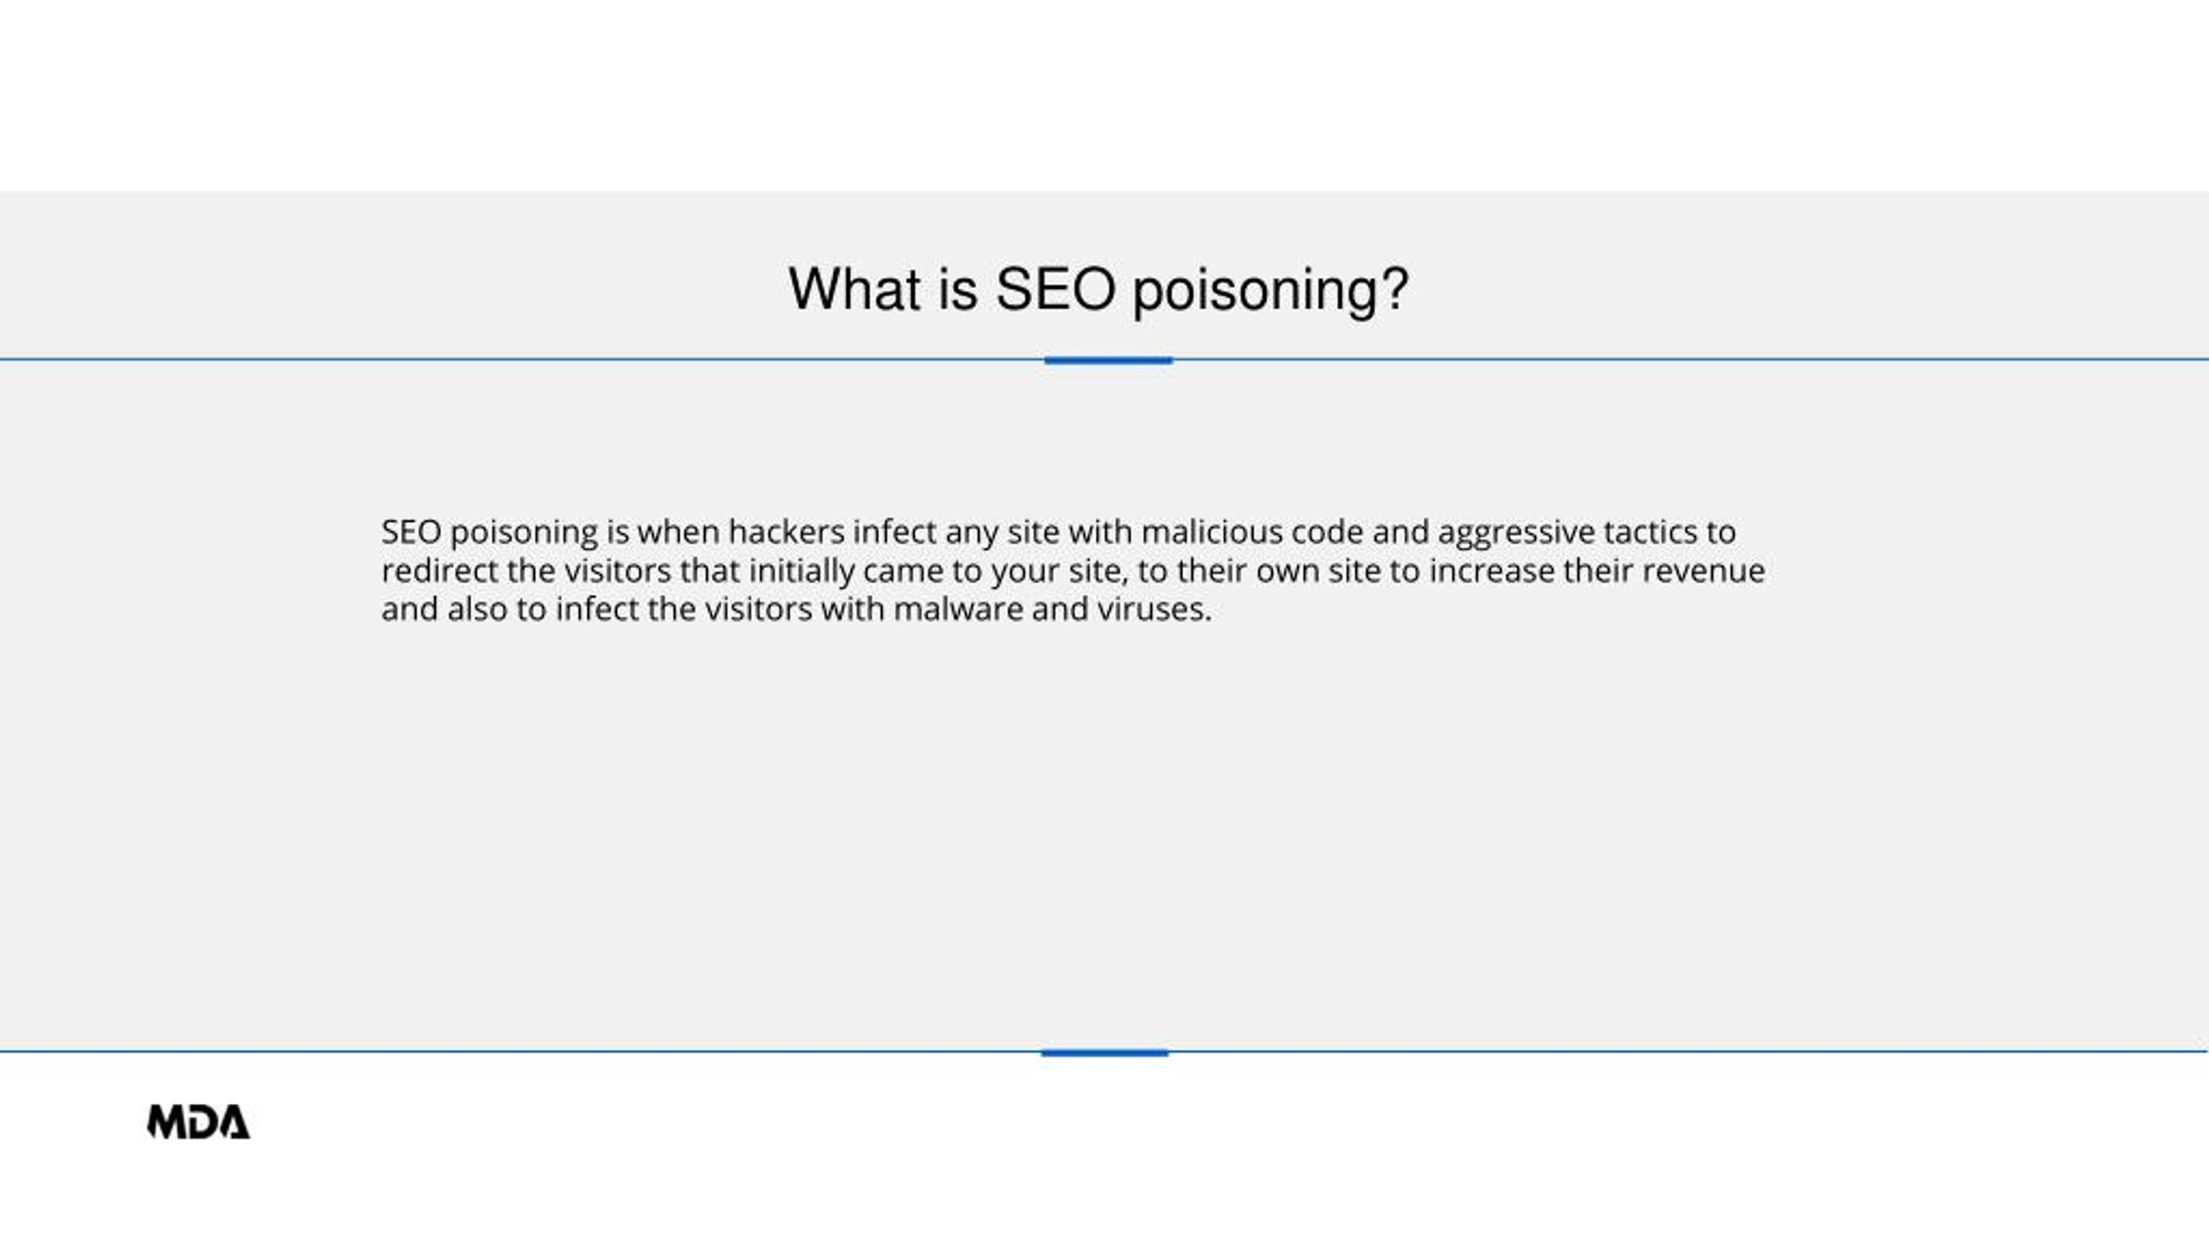Click the blue accent bar above the footer
The width and height of the screenshot is (2209, 1242).
coord(1104,1053)
